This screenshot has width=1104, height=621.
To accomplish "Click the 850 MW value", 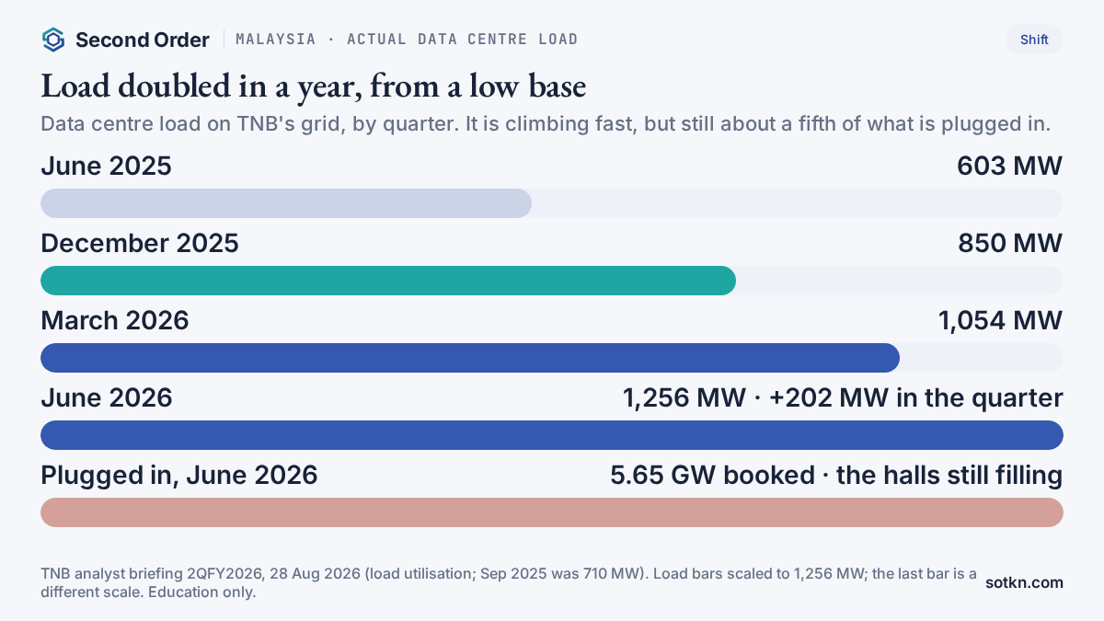I will [1009, 244].
